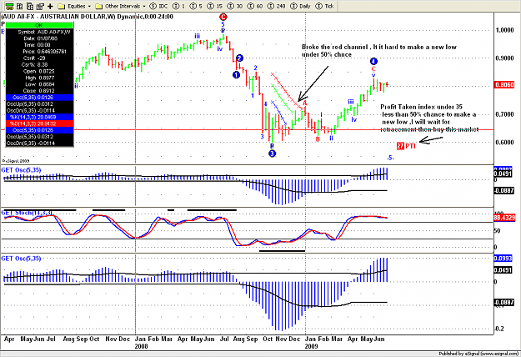Expand the Equities dropdown arrow

pyautogui.click(x=89, y=7)
